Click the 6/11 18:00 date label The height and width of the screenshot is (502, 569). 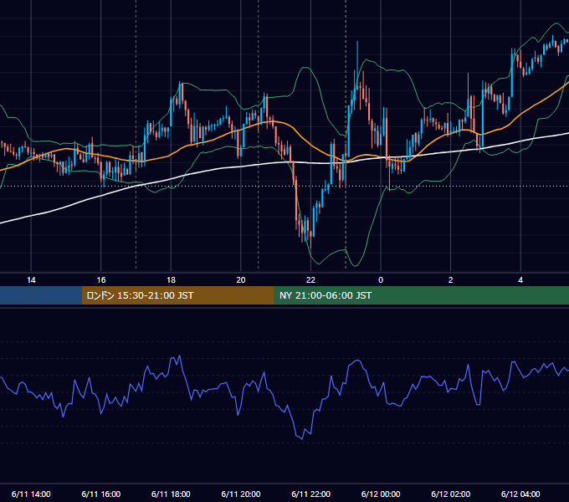tap(171, 494)
